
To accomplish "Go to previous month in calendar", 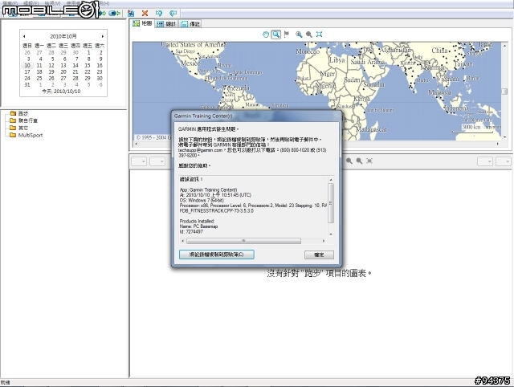I will (x=24, y=37).
